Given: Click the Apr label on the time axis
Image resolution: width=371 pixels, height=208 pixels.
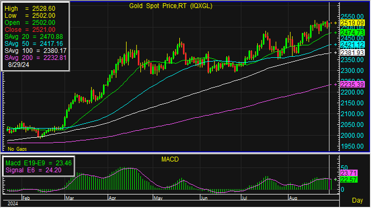Looking at the screenshot, I should [112, 198].
